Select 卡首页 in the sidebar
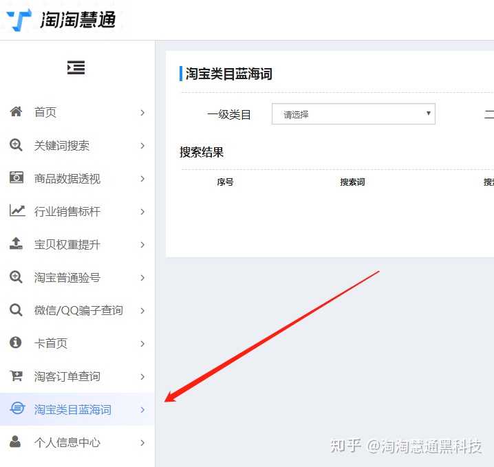The width and height of the screenshot is (494, 467). click(77, 343)
